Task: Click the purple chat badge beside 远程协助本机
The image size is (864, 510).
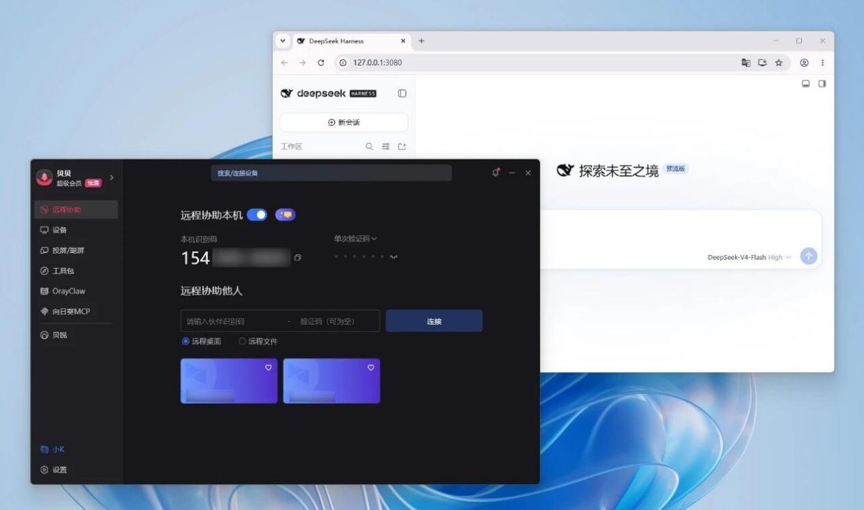Action: pyautogui.click(x=286, y=215)
